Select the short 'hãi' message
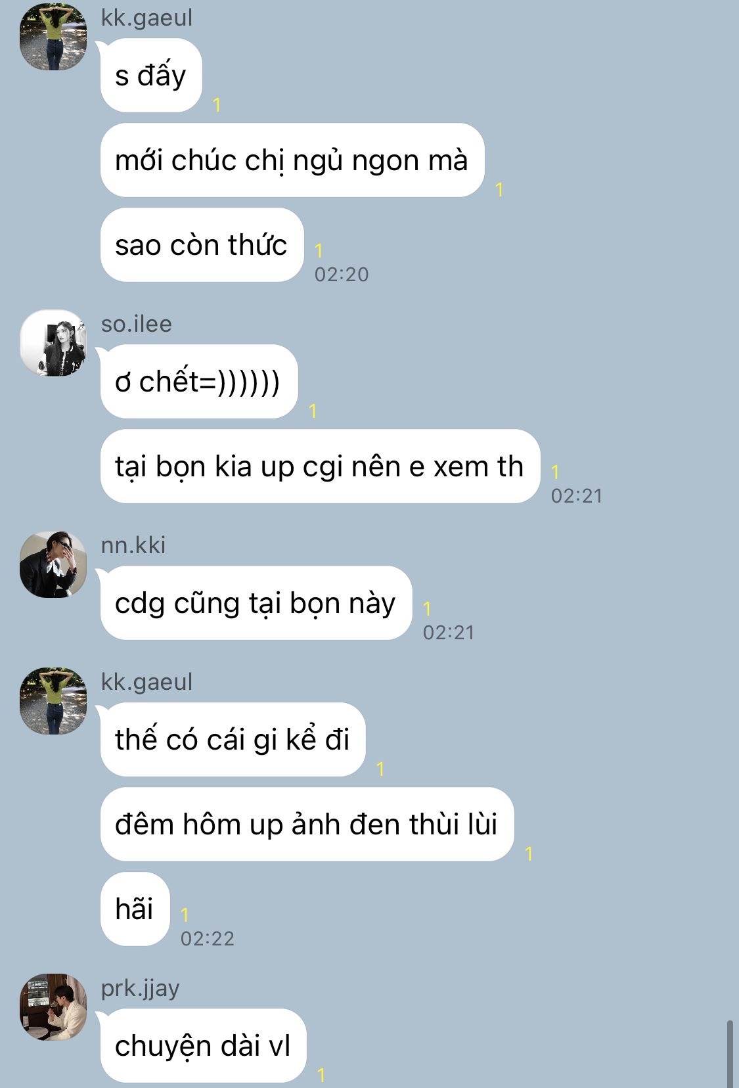739x1088 pixels. pyautogui.click(x=135, y=909)
